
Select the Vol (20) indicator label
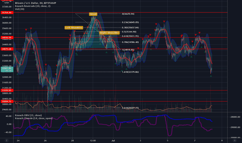point(19,9)
